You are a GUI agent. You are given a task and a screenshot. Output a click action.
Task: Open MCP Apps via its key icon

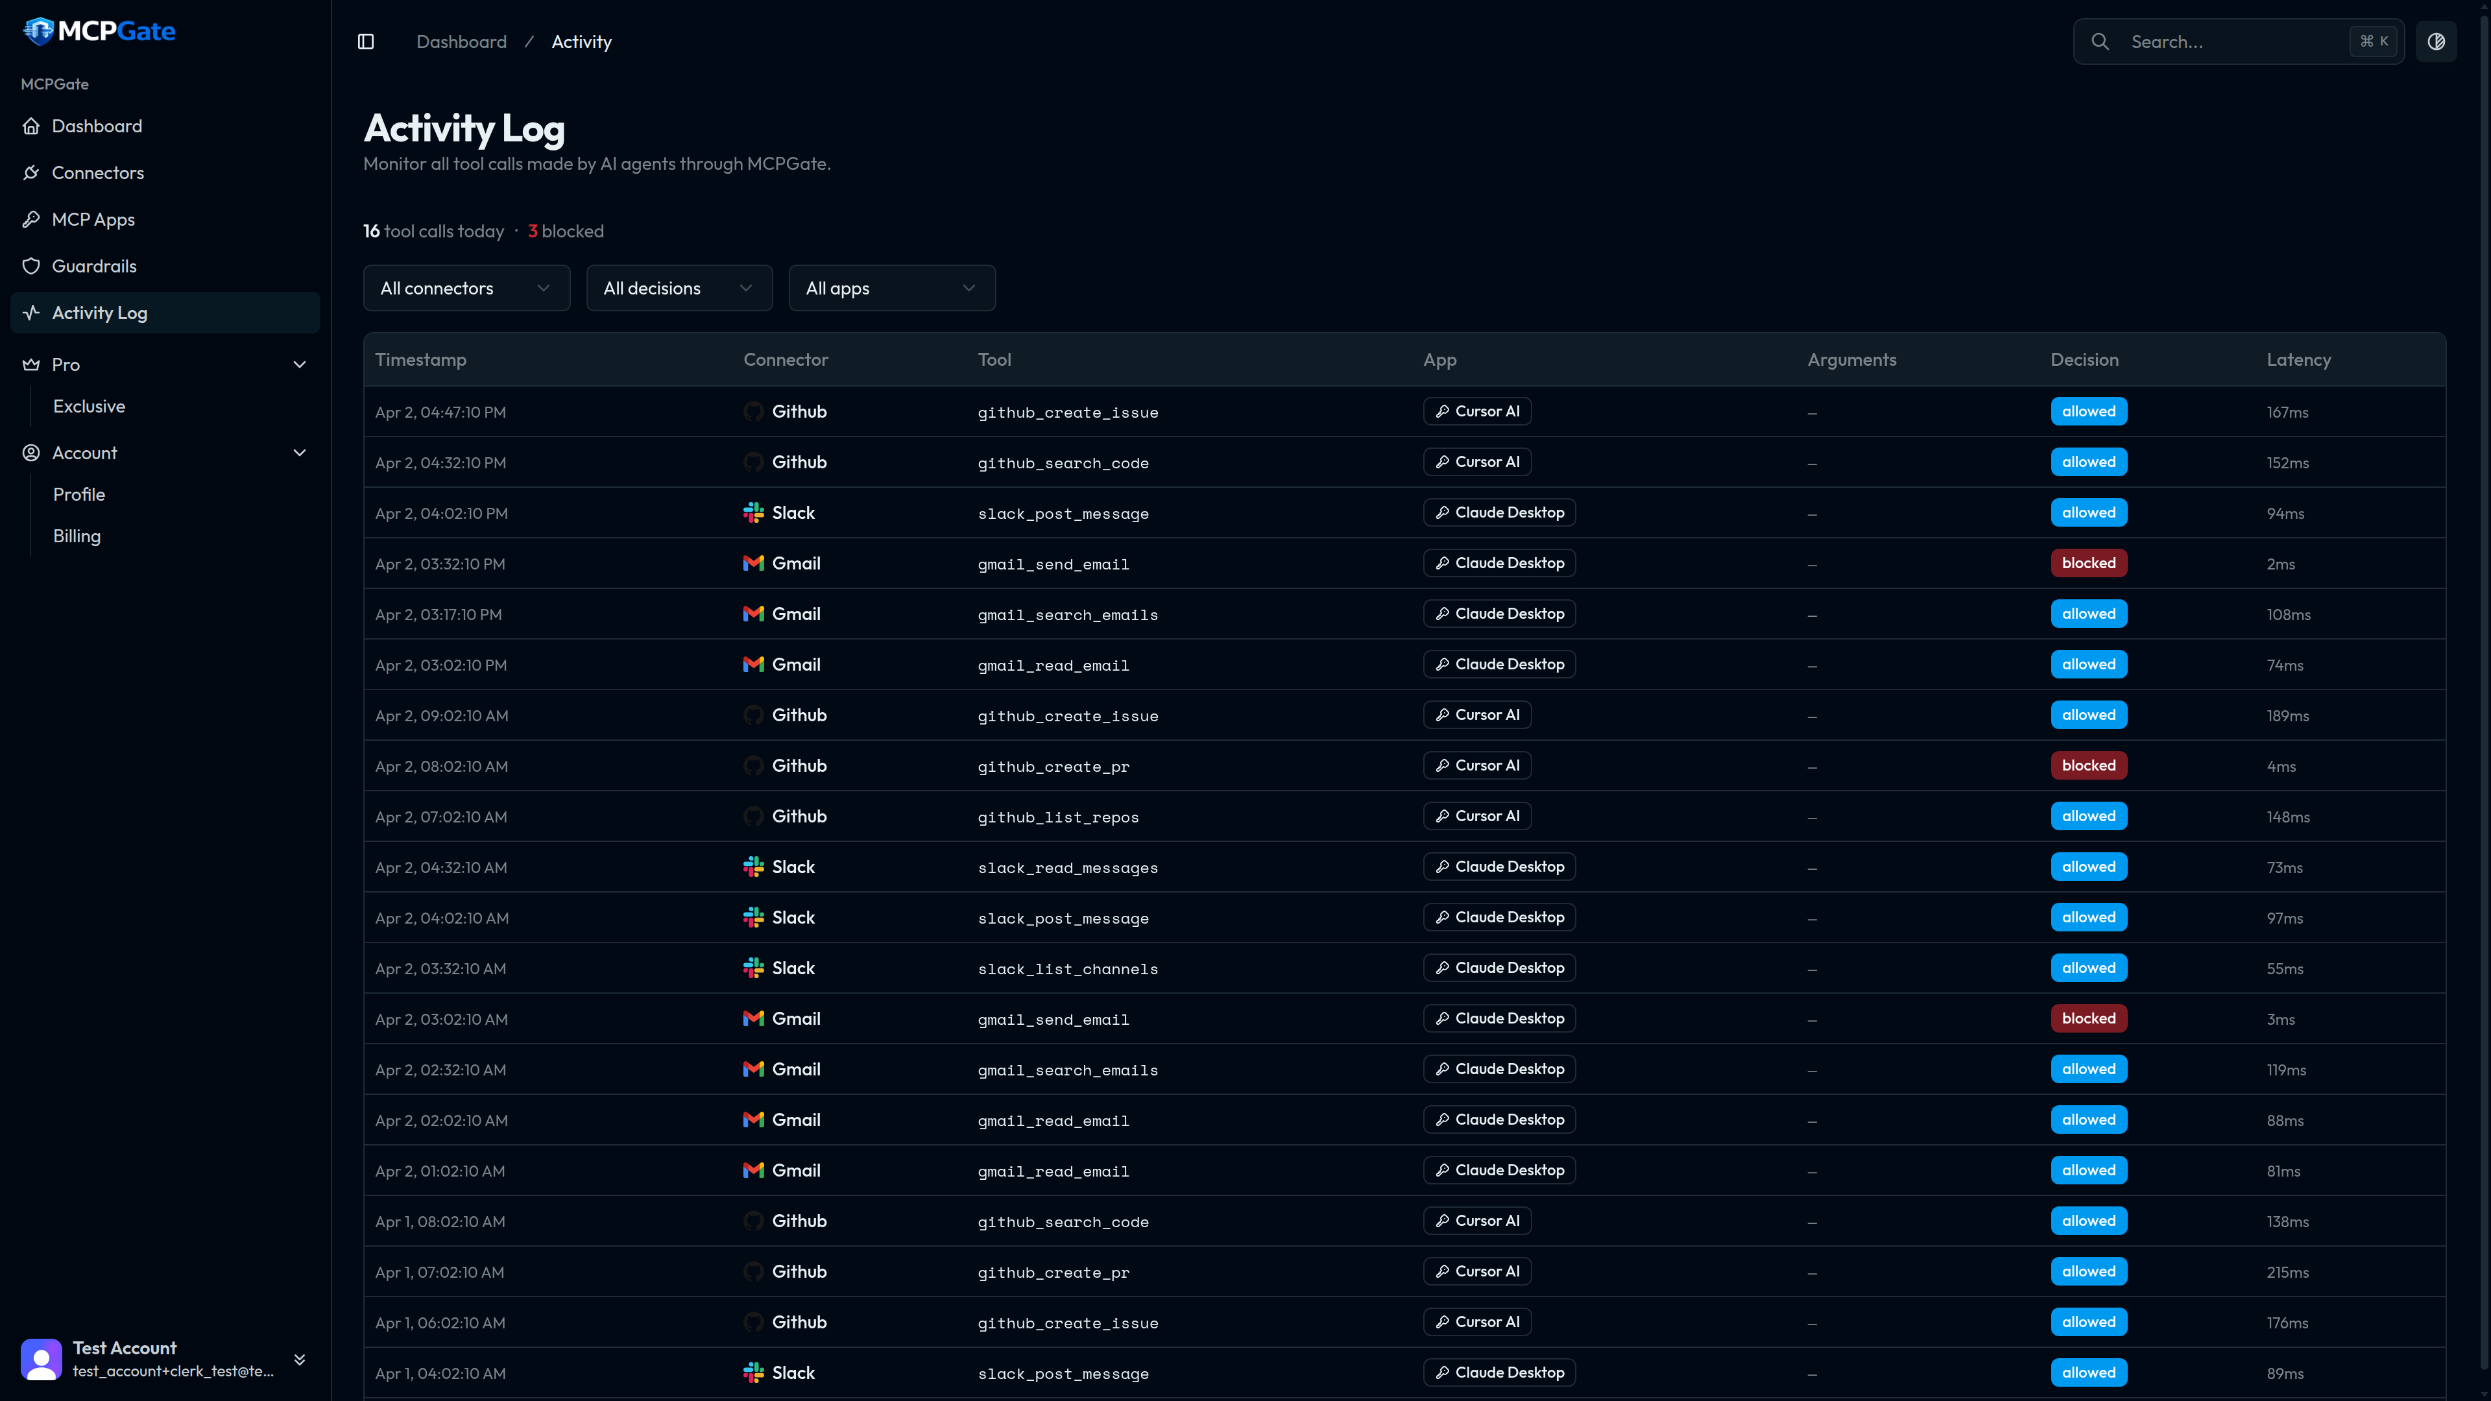click(x=32, y=219)
